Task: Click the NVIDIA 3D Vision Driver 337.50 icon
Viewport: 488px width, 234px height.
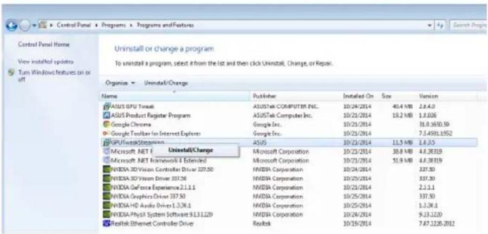Action: click(x=106, y=179)
